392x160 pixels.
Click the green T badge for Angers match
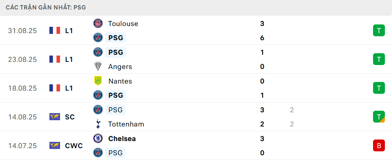(x=379, y=60)
